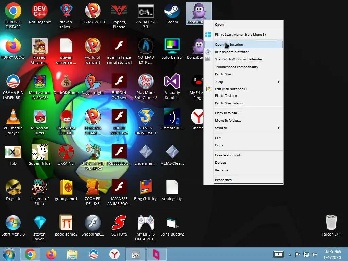Choose Edit with Notepad++
Viewport: 348px width, 261px height.
(243, 89)
